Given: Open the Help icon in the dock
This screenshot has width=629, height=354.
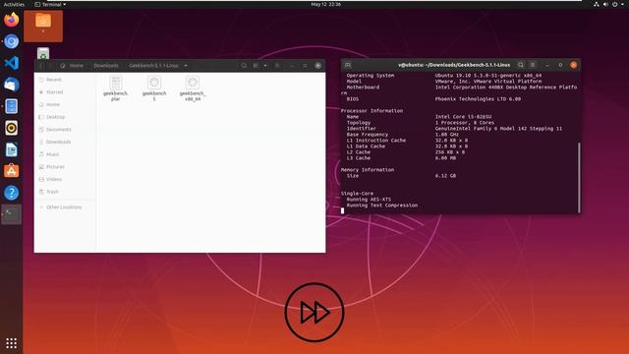Looking at the screenshot, I should tap(11, 193).
